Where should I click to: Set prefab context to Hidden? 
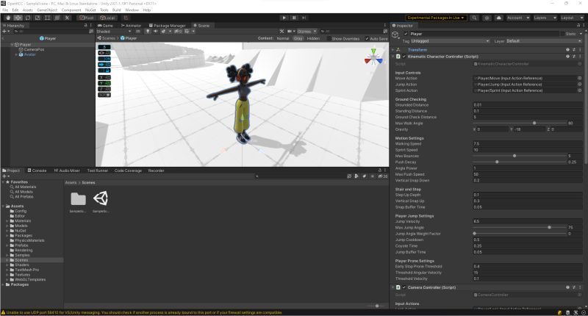pos(313,39)
